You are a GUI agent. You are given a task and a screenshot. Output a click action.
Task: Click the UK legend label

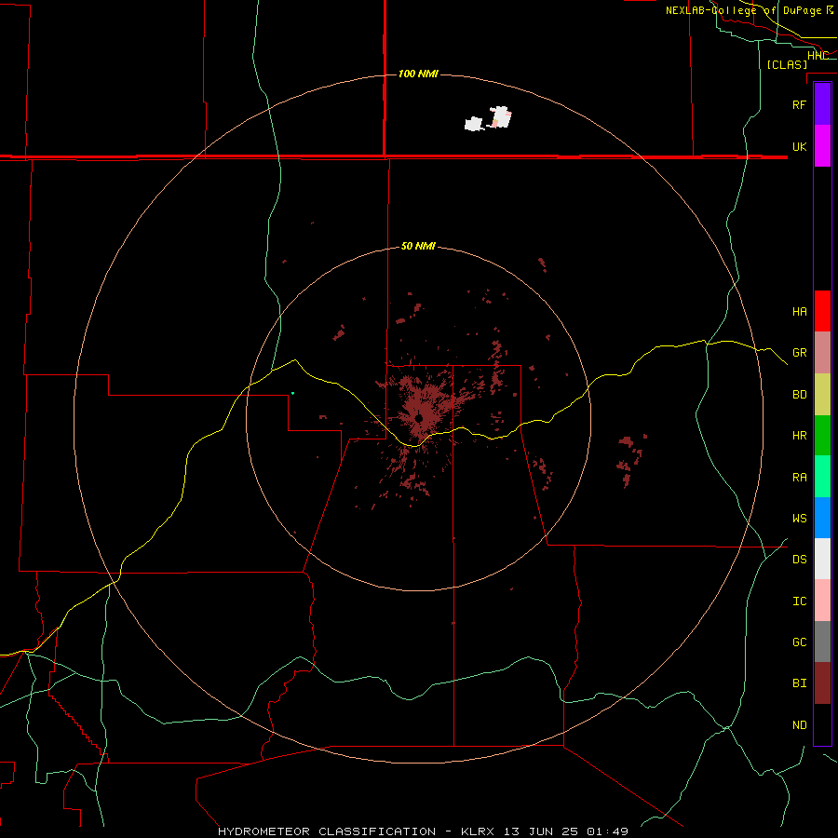click(x=799, y=146)
